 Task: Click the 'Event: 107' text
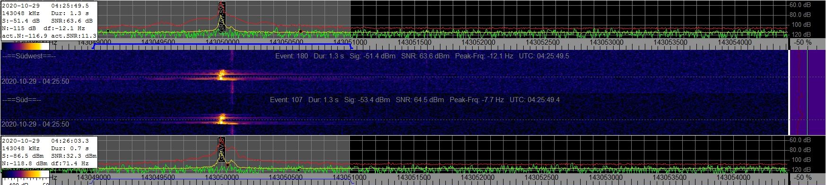tap(286, 100)
